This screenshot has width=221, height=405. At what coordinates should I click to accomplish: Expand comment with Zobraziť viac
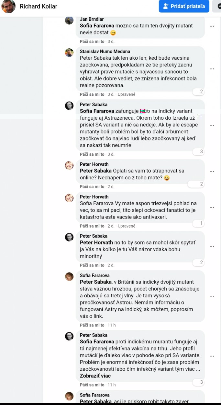(x=95, y=376)
